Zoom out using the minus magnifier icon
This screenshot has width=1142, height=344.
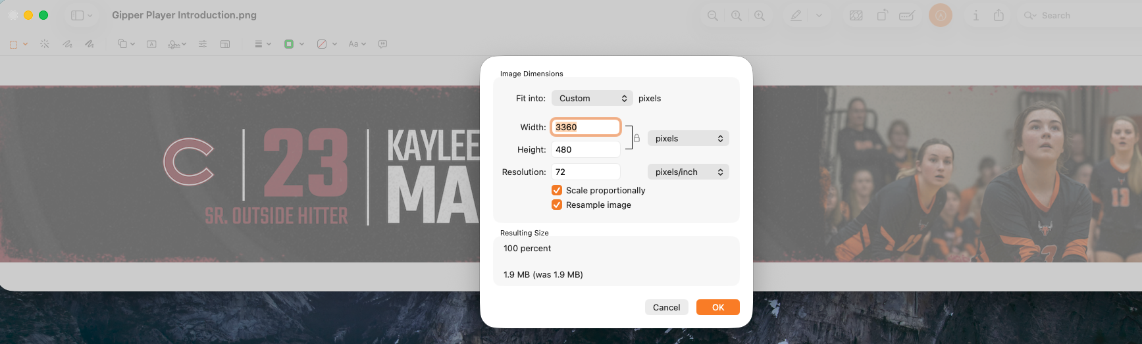coord(712,16)
